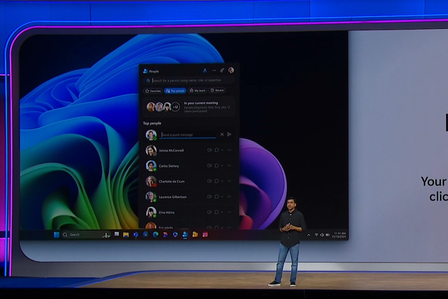Open Charlotte de Crum's profile picture

tap(151, 181)
